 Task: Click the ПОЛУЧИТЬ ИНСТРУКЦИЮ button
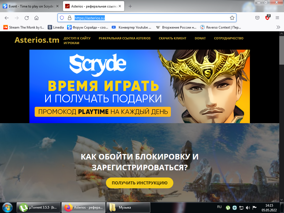click(140, 183)
